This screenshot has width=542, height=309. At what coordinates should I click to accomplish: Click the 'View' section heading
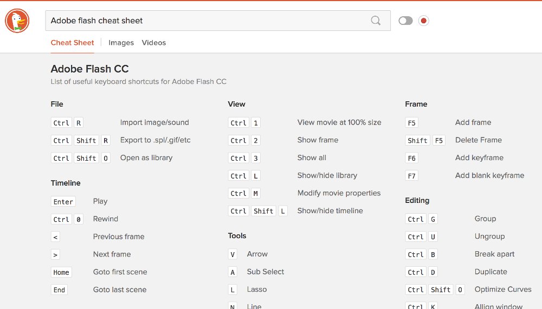[x=236, y=104]
